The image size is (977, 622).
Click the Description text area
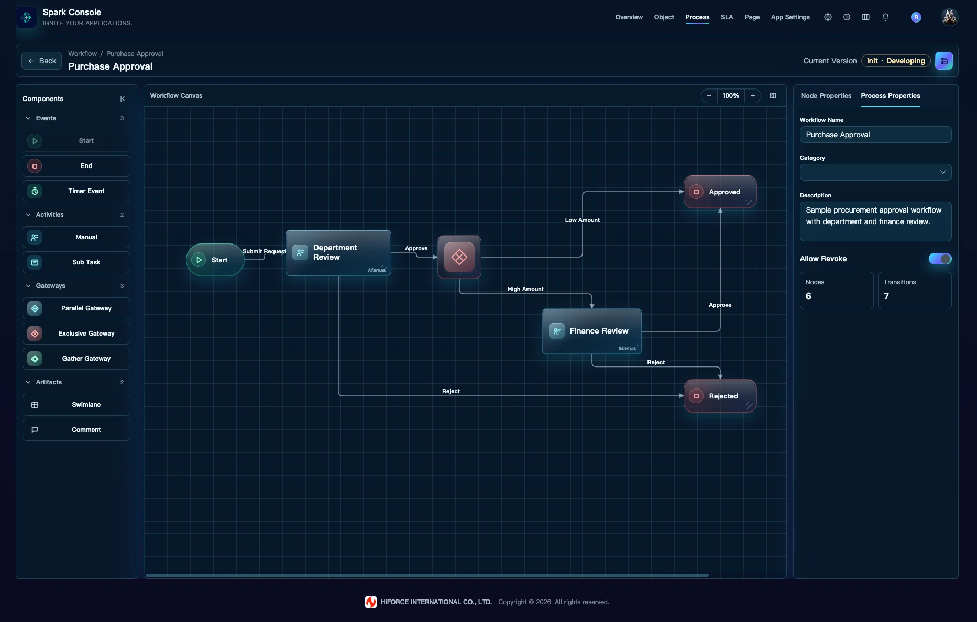(x=875, y=221)
